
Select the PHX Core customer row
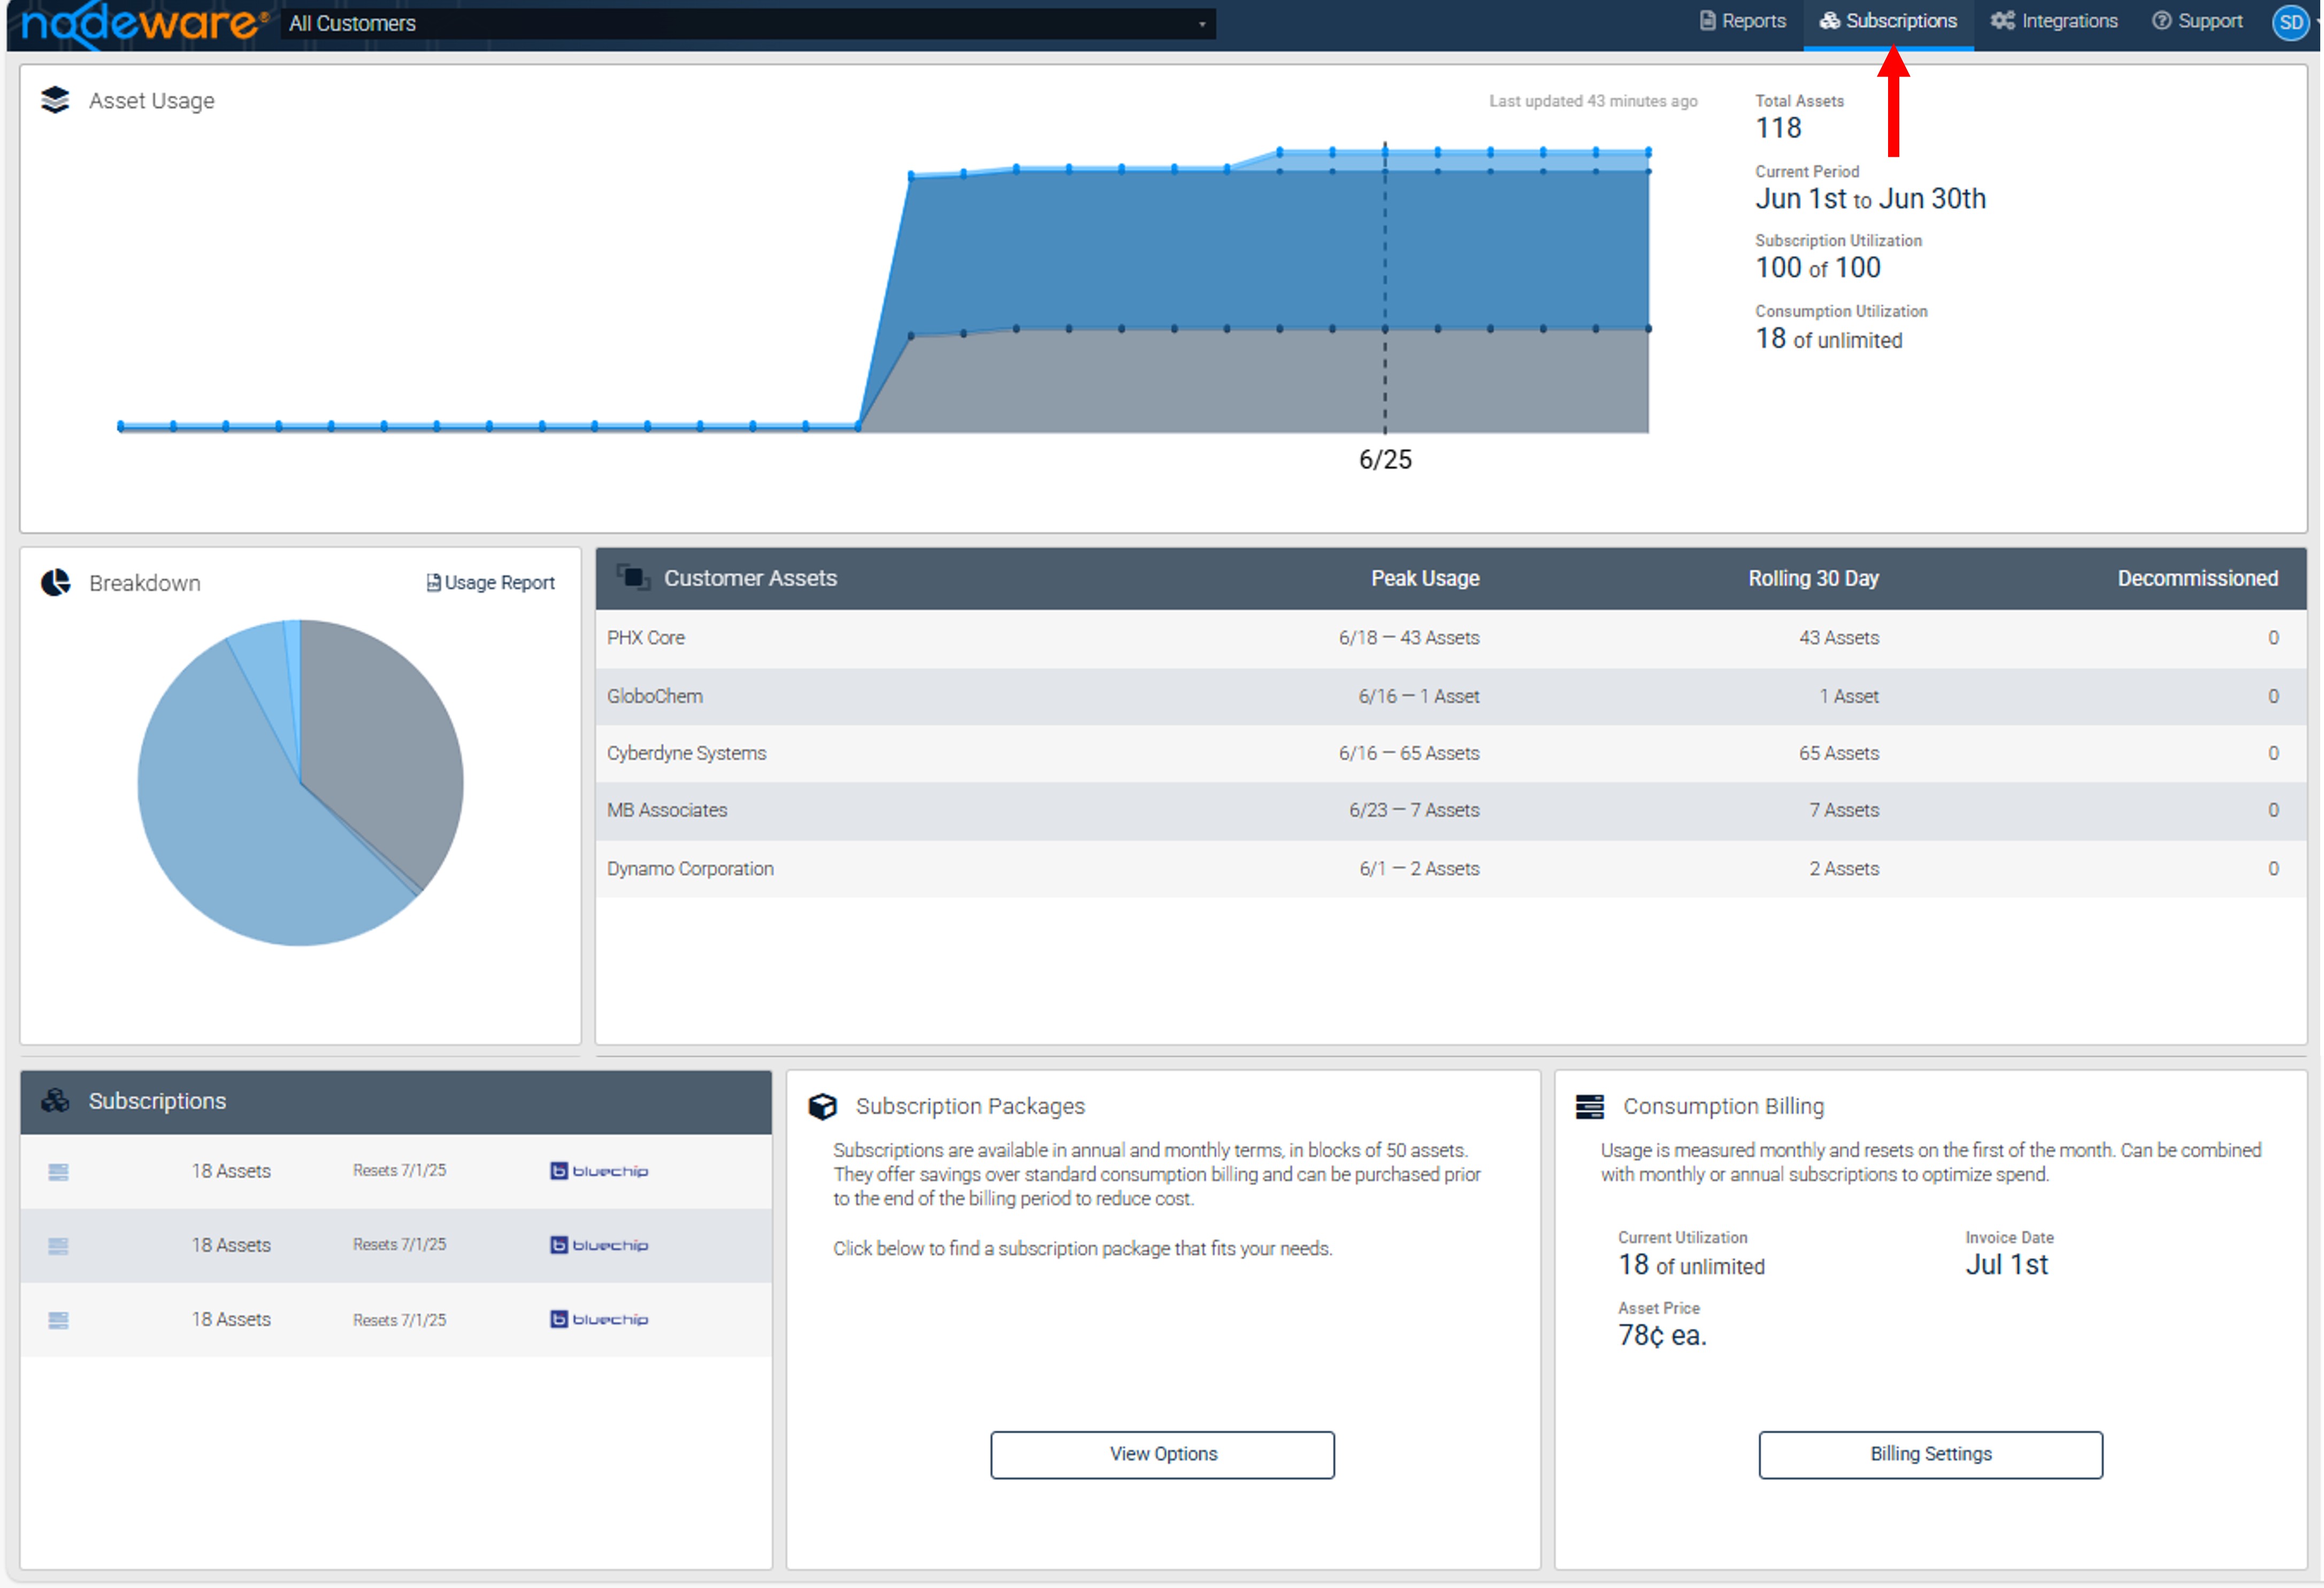(1450, 638)
